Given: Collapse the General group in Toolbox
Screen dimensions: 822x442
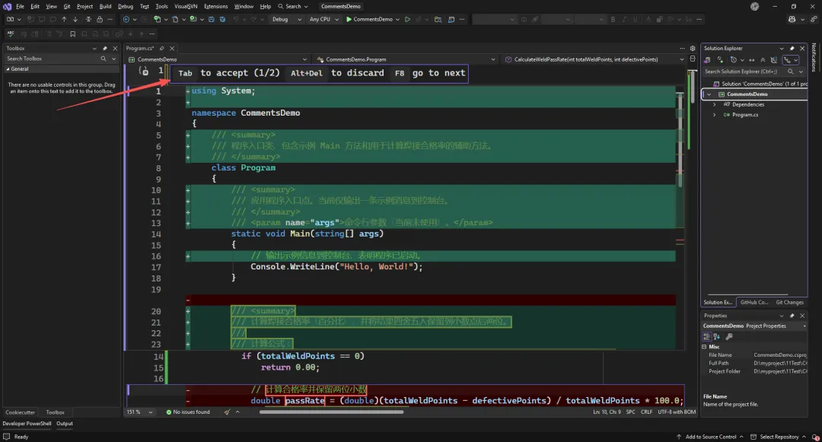Looking at the screenshot, I should pyautogui.click(x=8, y=69).
